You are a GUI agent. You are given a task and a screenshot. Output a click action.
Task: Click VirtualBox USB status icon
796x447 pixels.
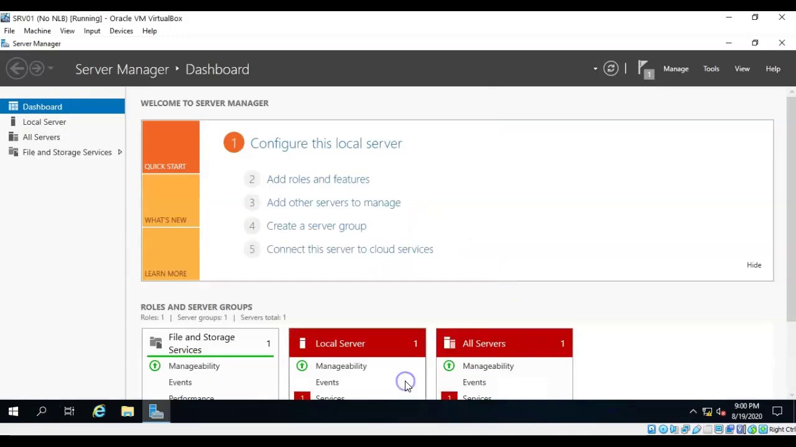coord(696,430)
